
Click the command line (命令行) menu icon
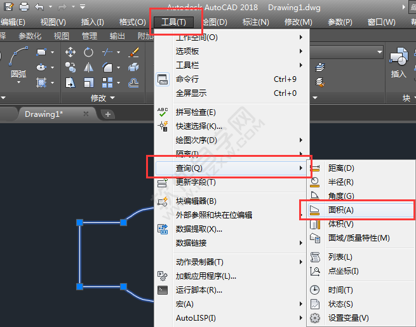163,79
